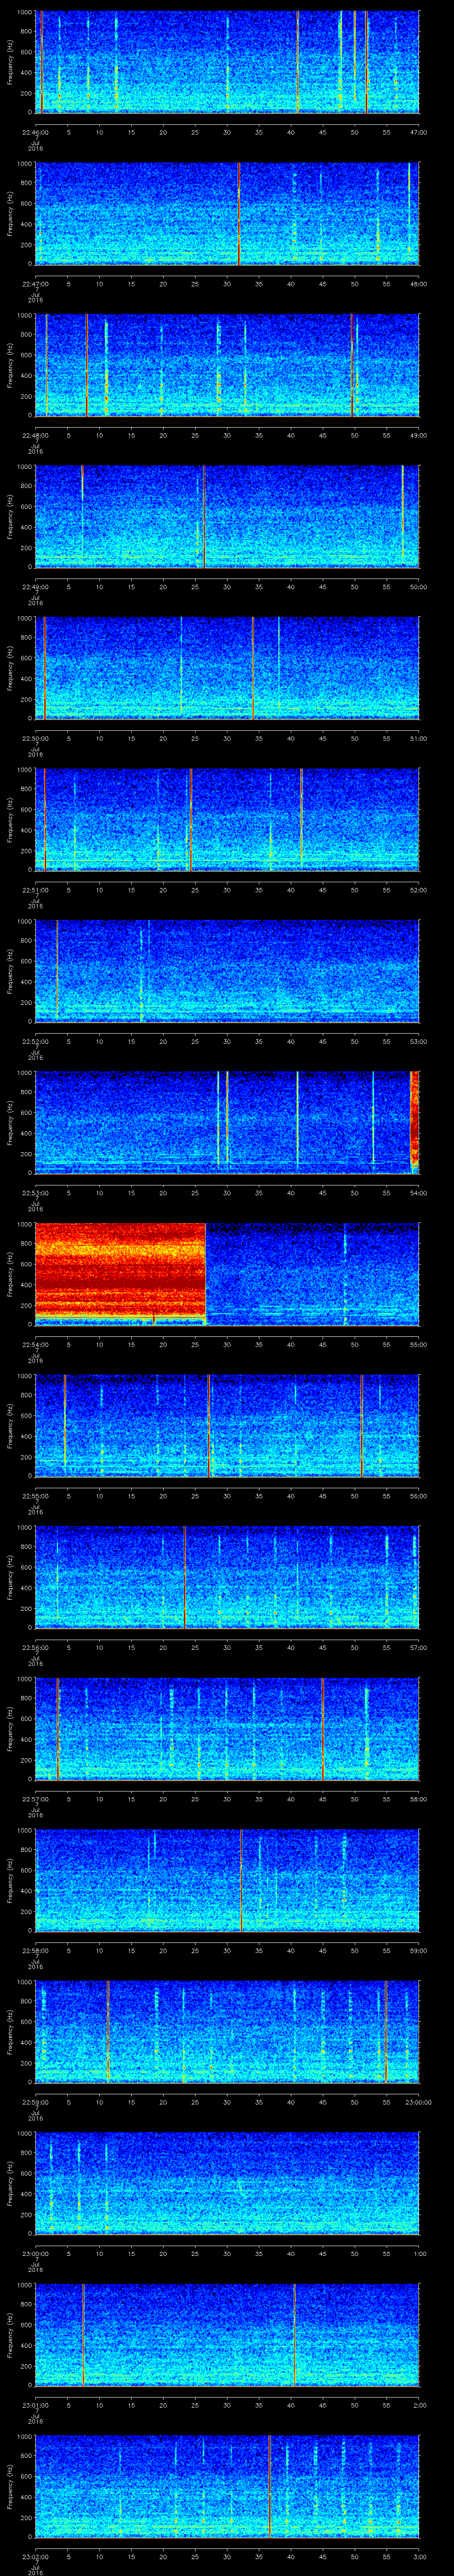Image resolution: width=454 pixels, height=2576 pixels.
Task: Click the "57:00" end time label
Action: (418, 1647)
